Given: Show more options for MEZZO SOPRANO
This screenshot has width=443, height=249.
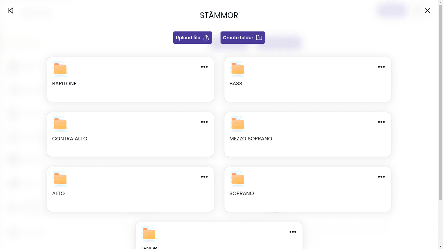Looking at the screenshot, I should tap(381, 122).
